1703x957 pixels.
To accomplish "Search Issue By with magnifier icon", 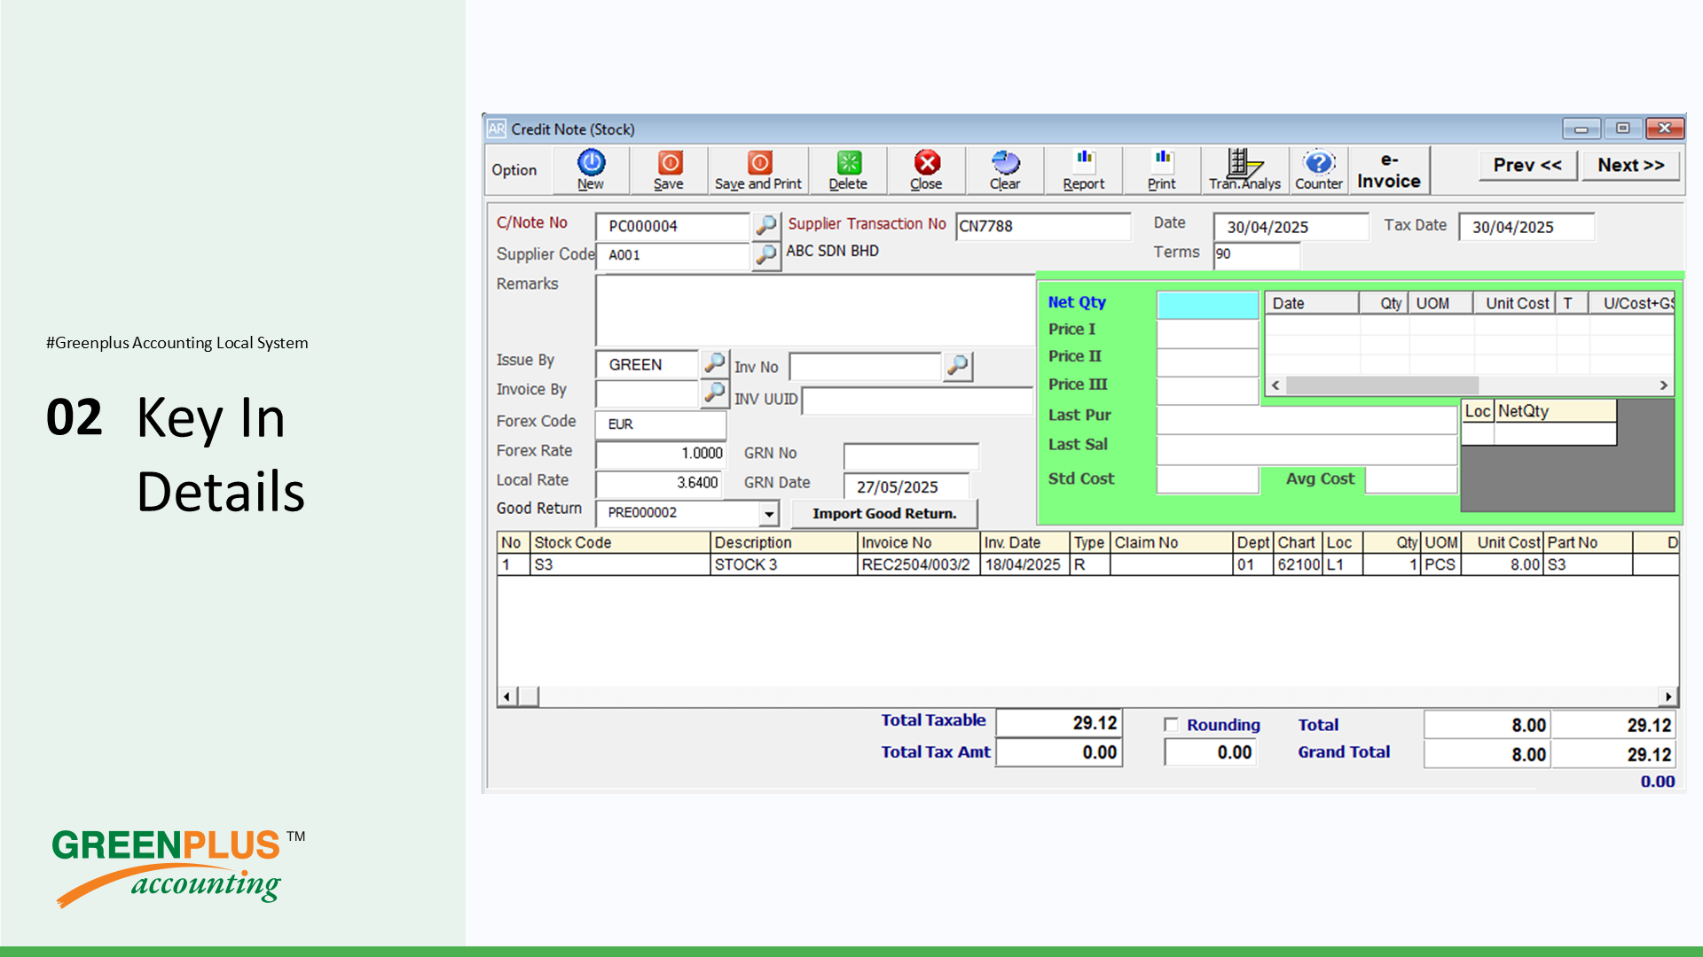I will click(714, 362).
